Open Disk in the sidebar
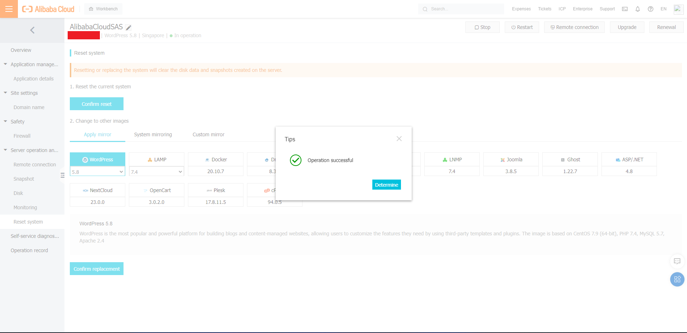 click(32, 193)
